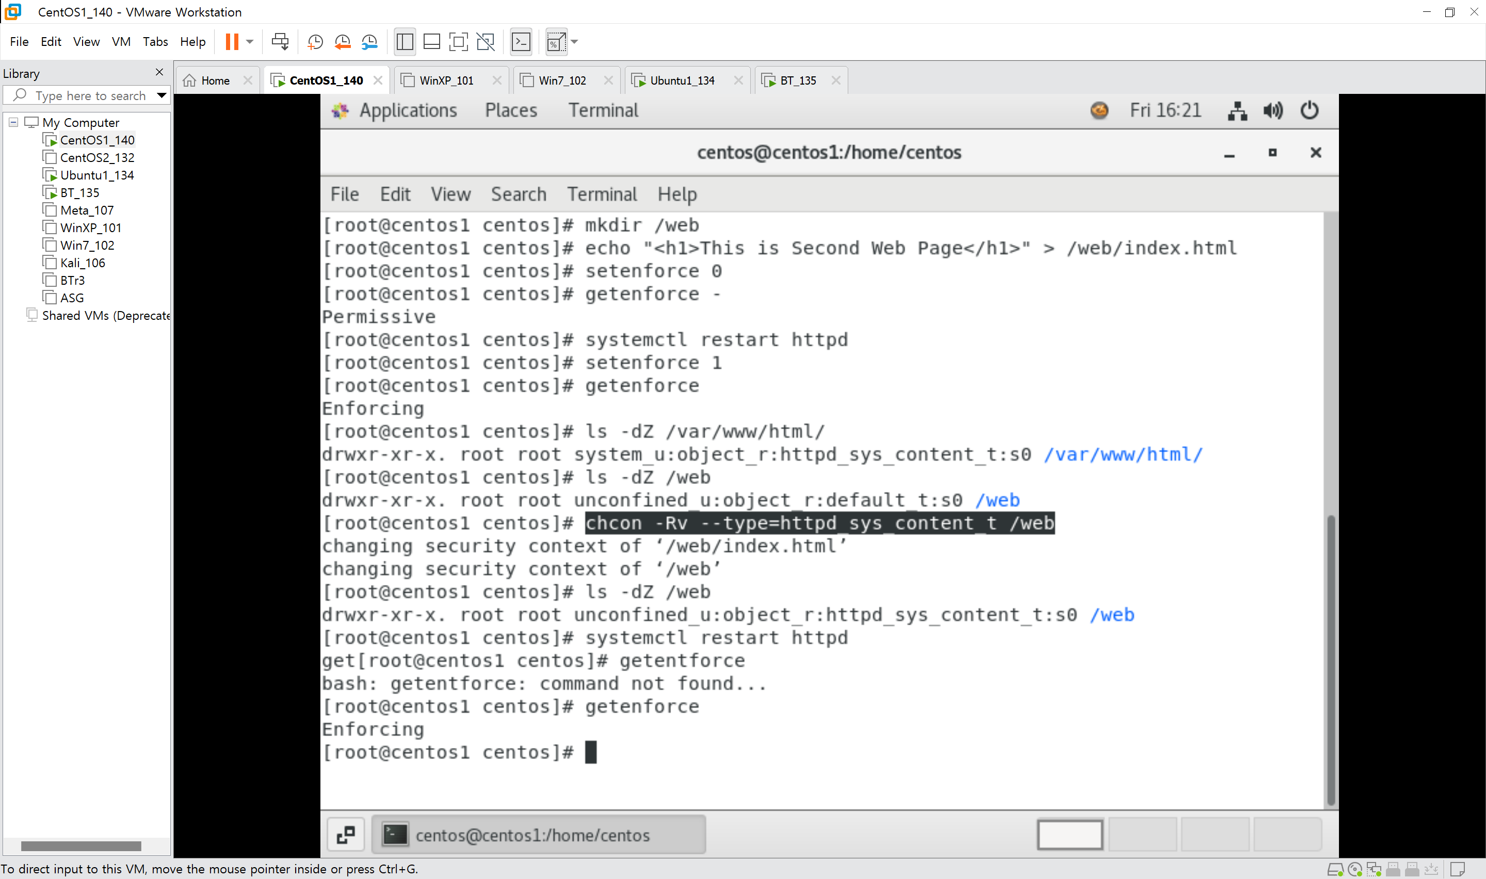Image resolution: width=1486 pixels, height=879 pixels.
Task: Collapse the My Computer tree node
Action: click(x=13, y=122)
